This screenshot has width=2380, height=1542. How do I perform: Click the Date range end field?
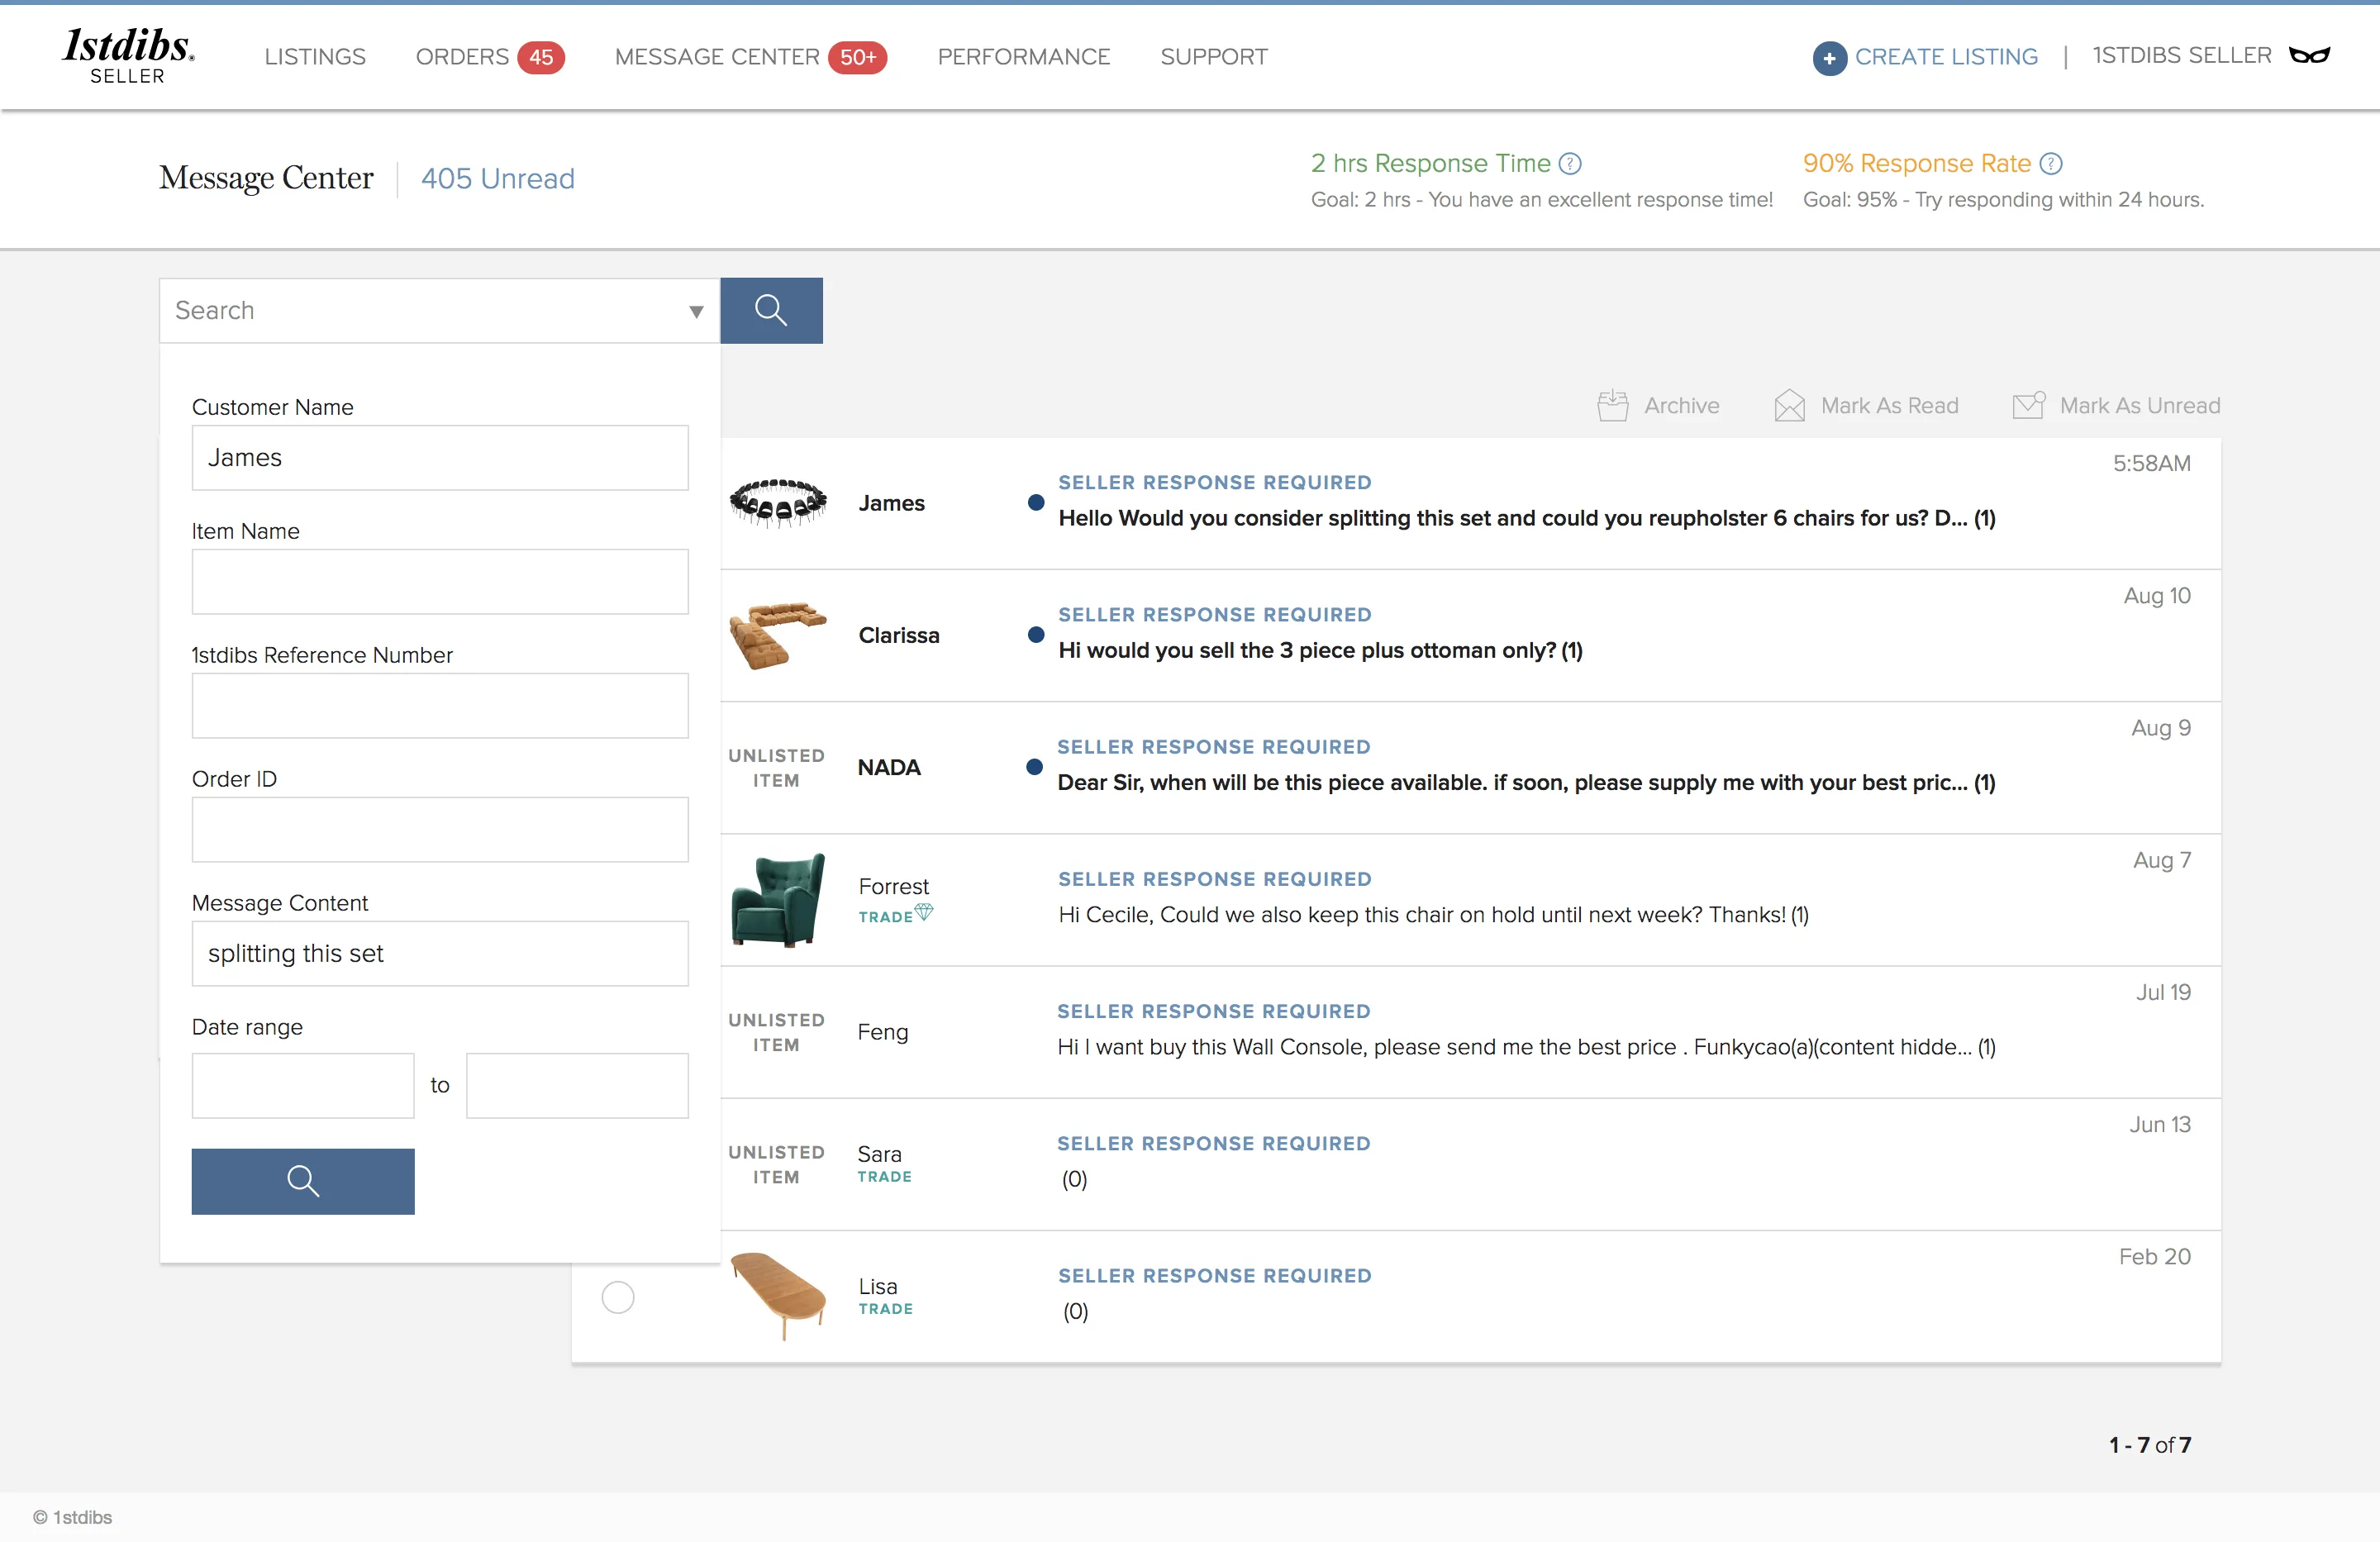(x=577, y=1086)
